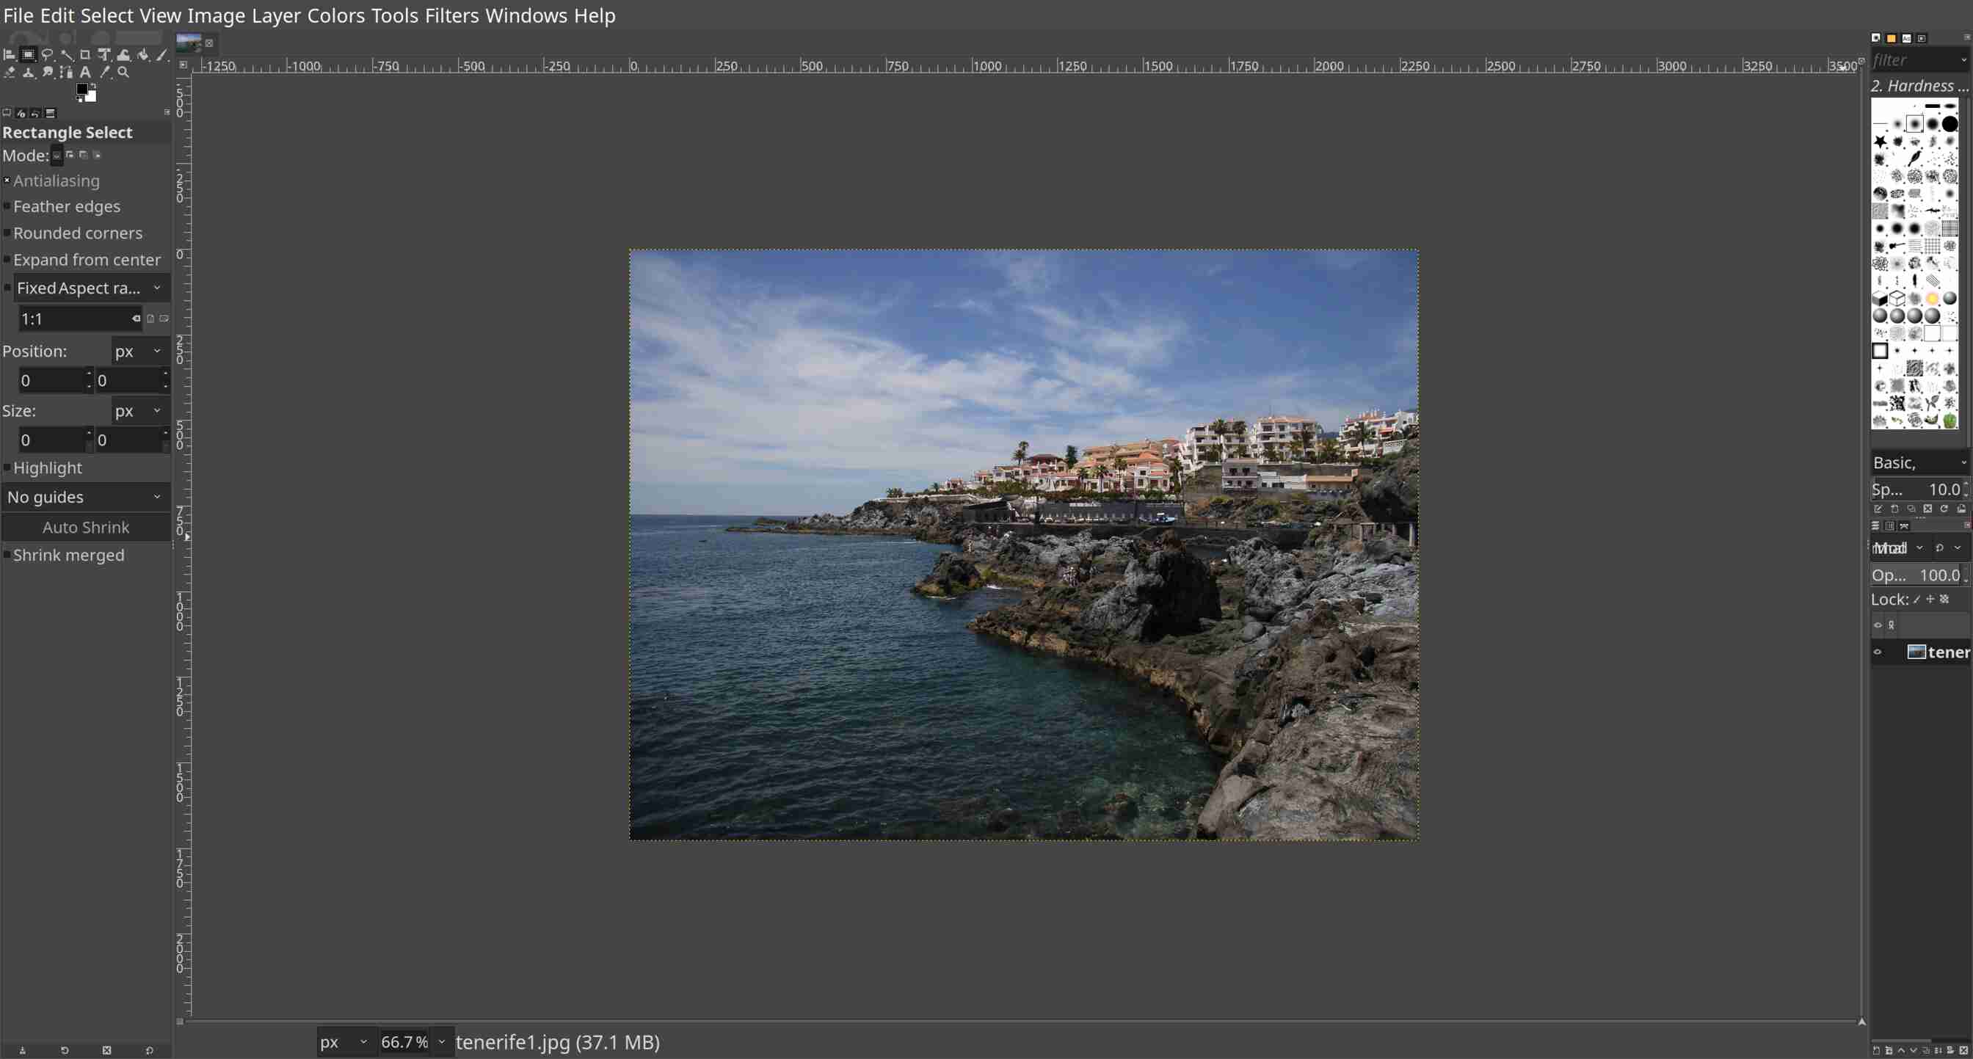Click the background white color swatch
Viewport: 1973px width, 1059px height.
click(91, 96)
